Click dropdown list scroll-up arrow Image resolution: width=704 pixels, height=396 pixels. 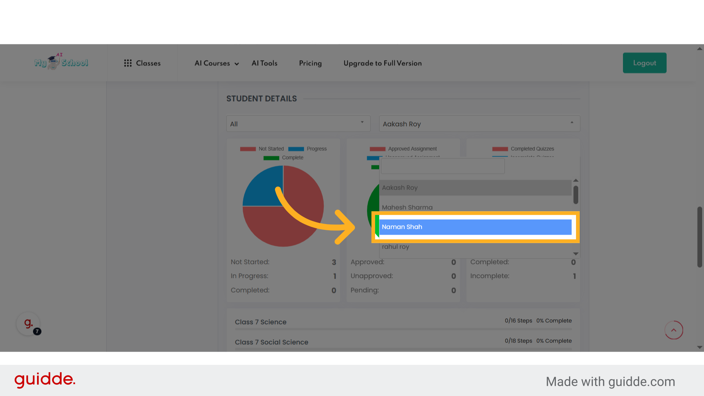point(576,180)
